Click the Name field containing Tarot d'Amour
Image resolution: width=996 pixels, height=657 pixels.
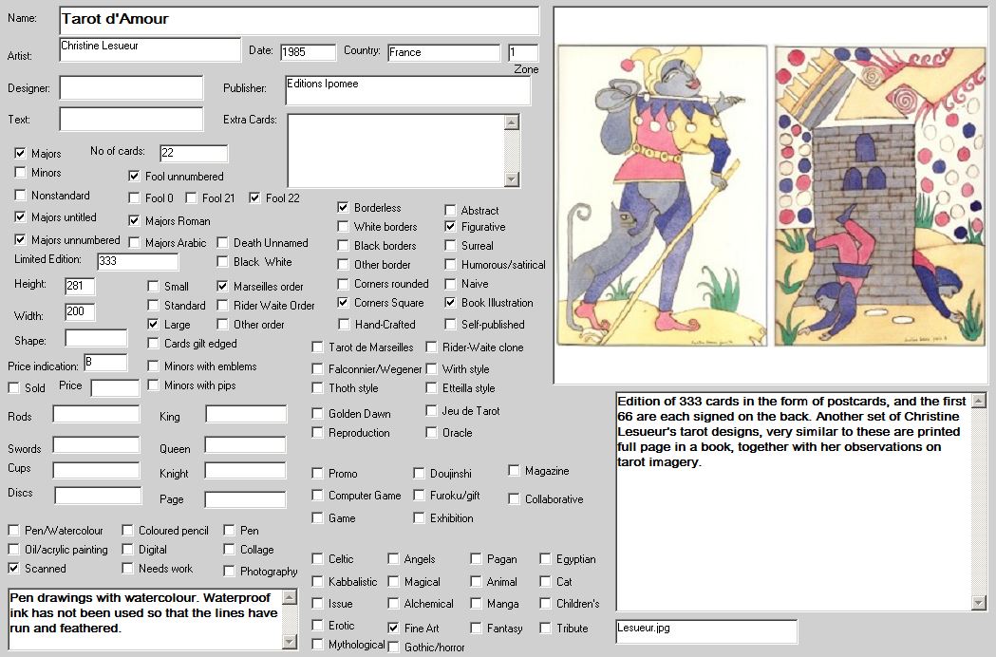point(299,20)
